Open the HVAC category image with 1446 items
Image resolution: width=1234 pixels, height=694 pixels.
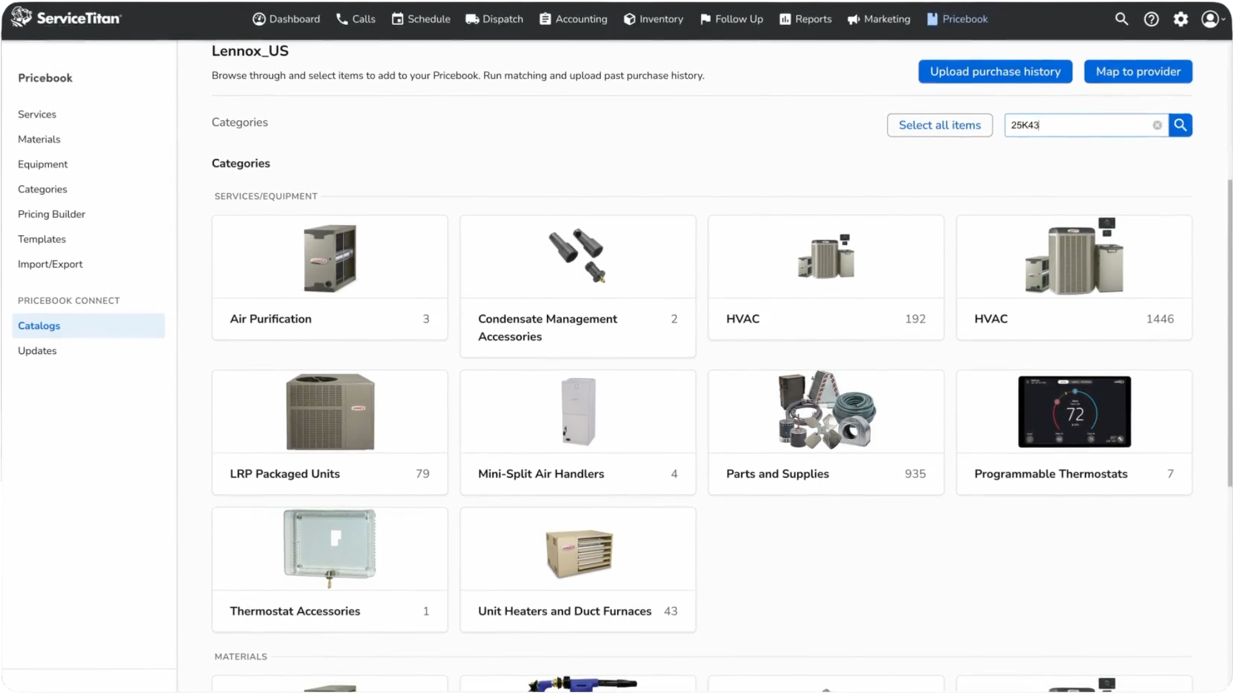pos(1074,256)
